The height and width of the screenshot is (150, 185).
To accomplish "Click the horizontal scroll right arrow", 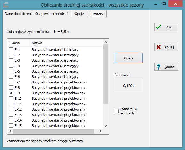I will (x=101, y=131).
